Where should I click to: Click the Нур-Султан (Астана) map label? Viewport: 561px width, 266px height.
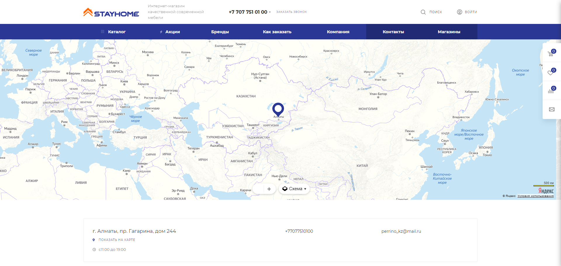260,76
